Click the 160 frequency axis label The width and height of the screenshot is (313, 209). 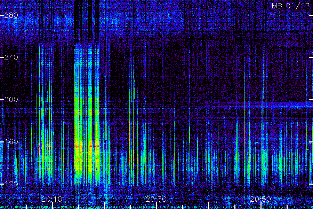11,142
